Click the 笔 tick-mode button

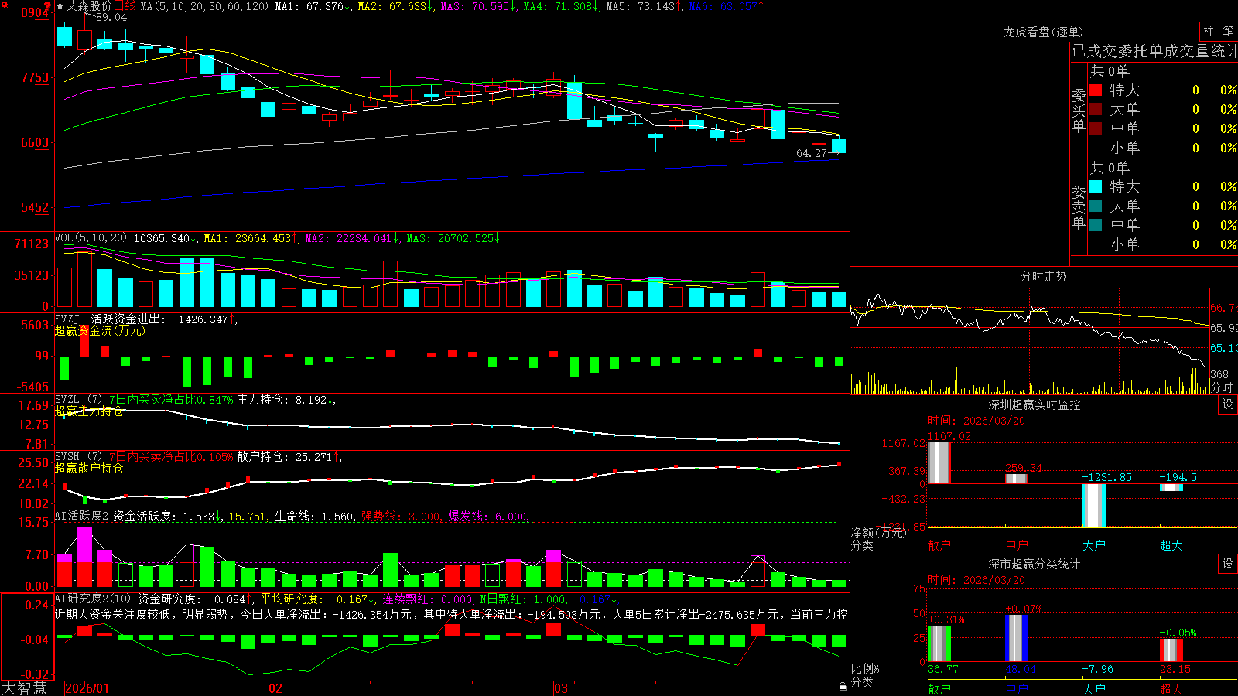click(x=1228, y=32)
